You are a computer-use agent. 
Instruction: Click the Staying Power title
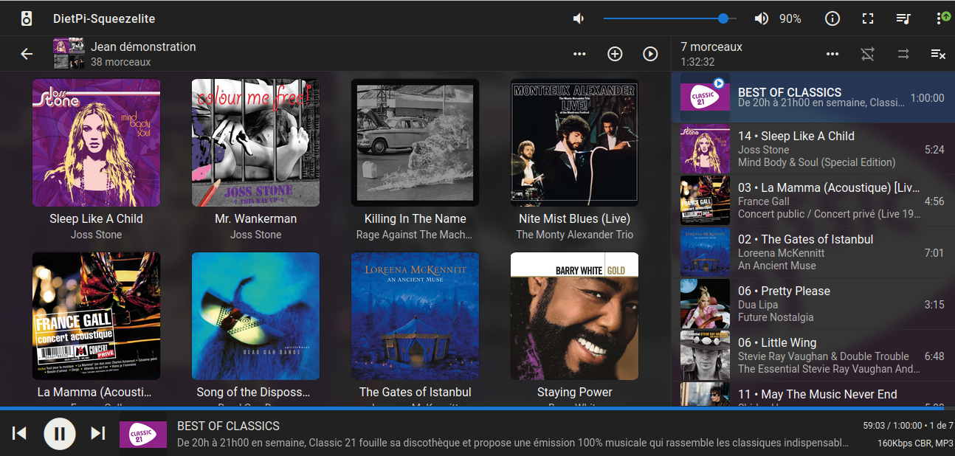tap(574, 392)
